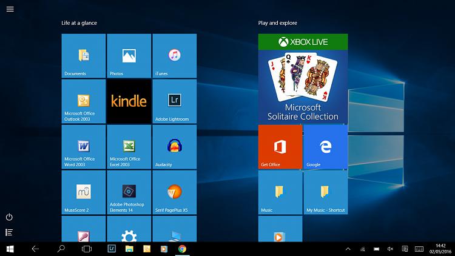
Task: Click the Get Office tile
Action: point(280,147)
